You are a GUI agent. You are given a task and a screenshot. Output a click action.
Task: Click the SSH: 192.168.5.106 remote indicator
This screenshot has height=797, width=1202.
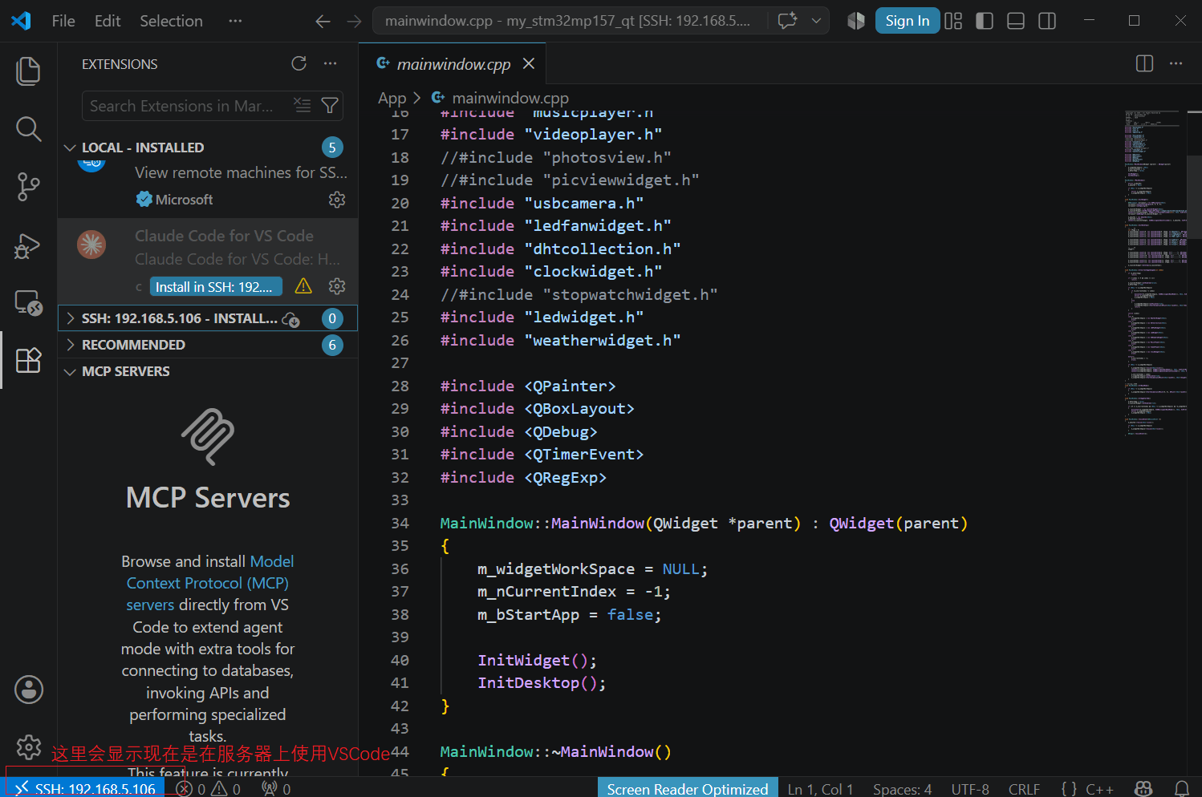click(x=86, y=789)
